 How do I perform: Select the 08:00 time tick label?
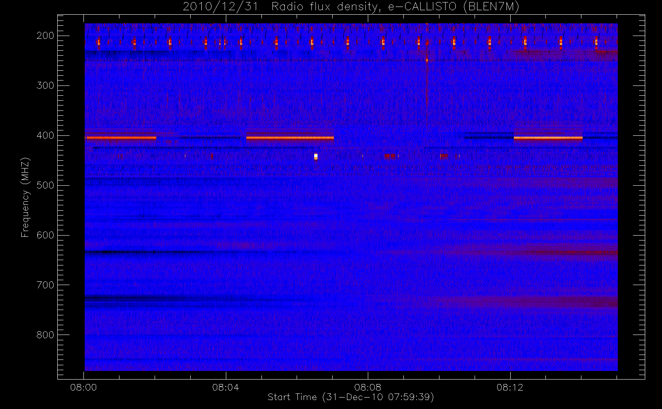click(83, 387)
